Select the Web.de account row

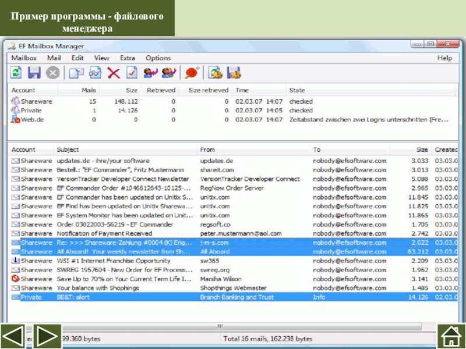[234, 120]
